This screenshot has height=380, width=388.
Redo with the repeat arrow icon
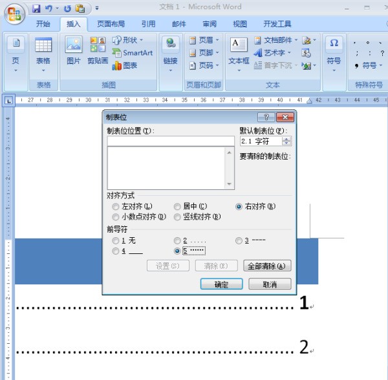pyautogui.click(x=67, y=9)
